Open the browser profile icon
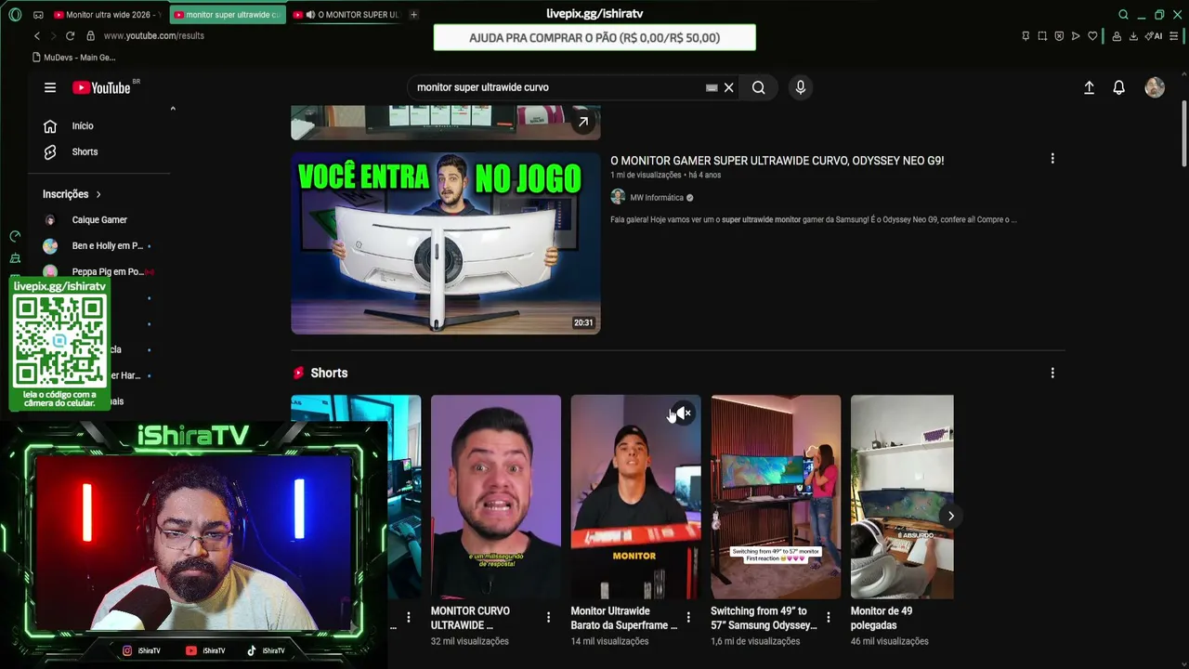The image size is (1189, 669). 1117,36
